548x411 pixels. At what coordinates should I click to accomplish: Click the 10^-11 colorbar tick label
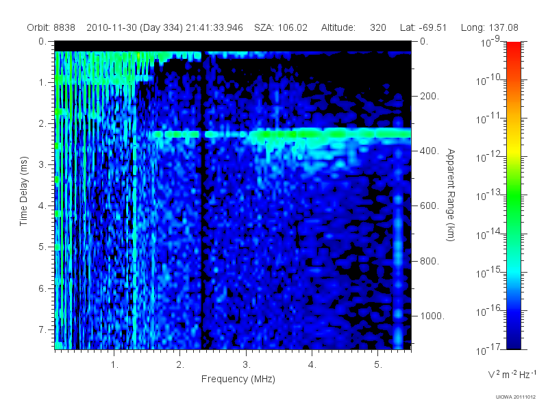coord(488,118)
